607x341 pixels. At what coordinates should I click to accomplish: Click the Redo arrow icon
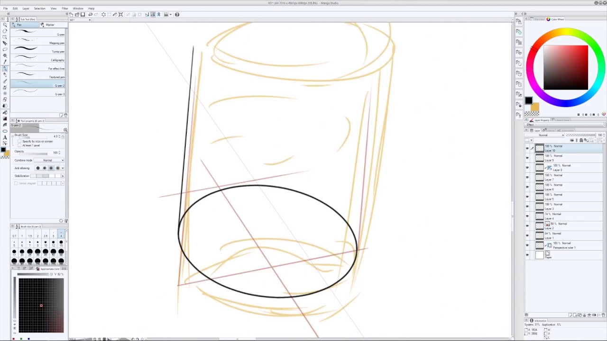coord(96,15)
